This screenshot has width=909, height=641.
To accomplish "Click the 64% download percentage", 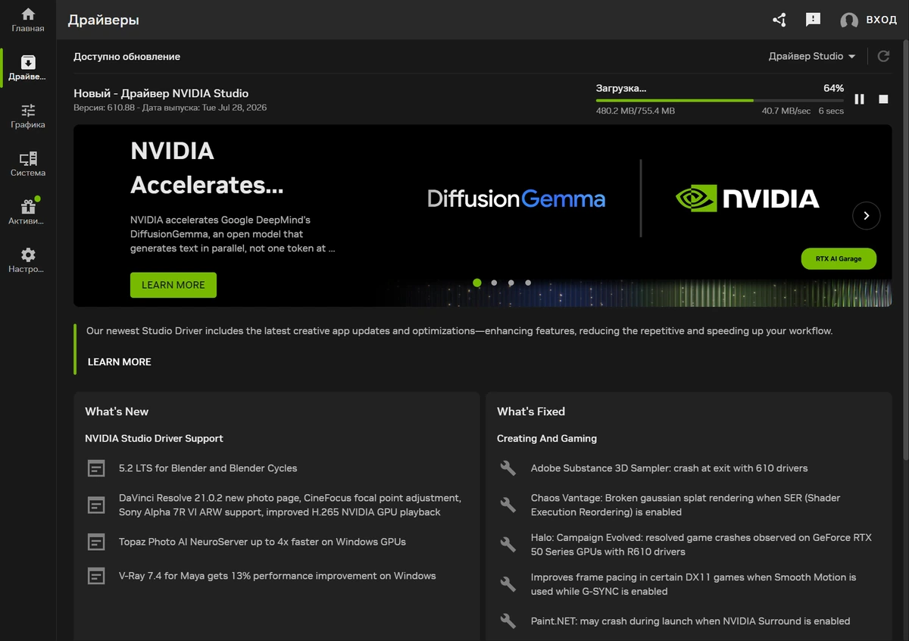I will tap(833, 89).
